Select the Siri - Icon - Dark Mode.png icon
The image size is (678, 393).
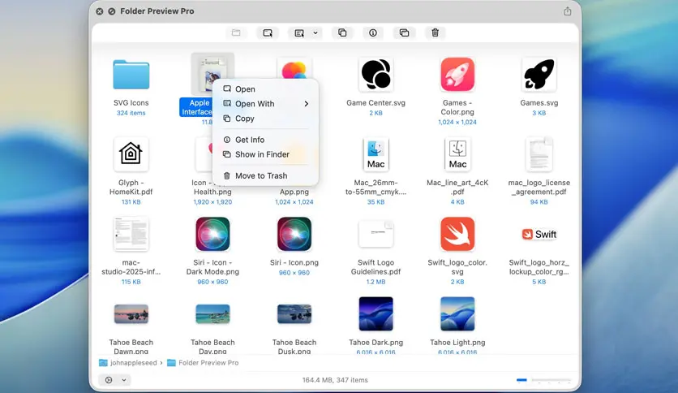(212, 234)
